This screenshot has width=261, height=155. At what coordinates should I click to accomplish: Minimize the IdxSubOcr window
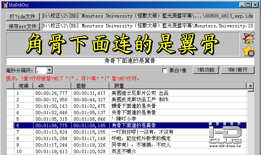point(242,5)
